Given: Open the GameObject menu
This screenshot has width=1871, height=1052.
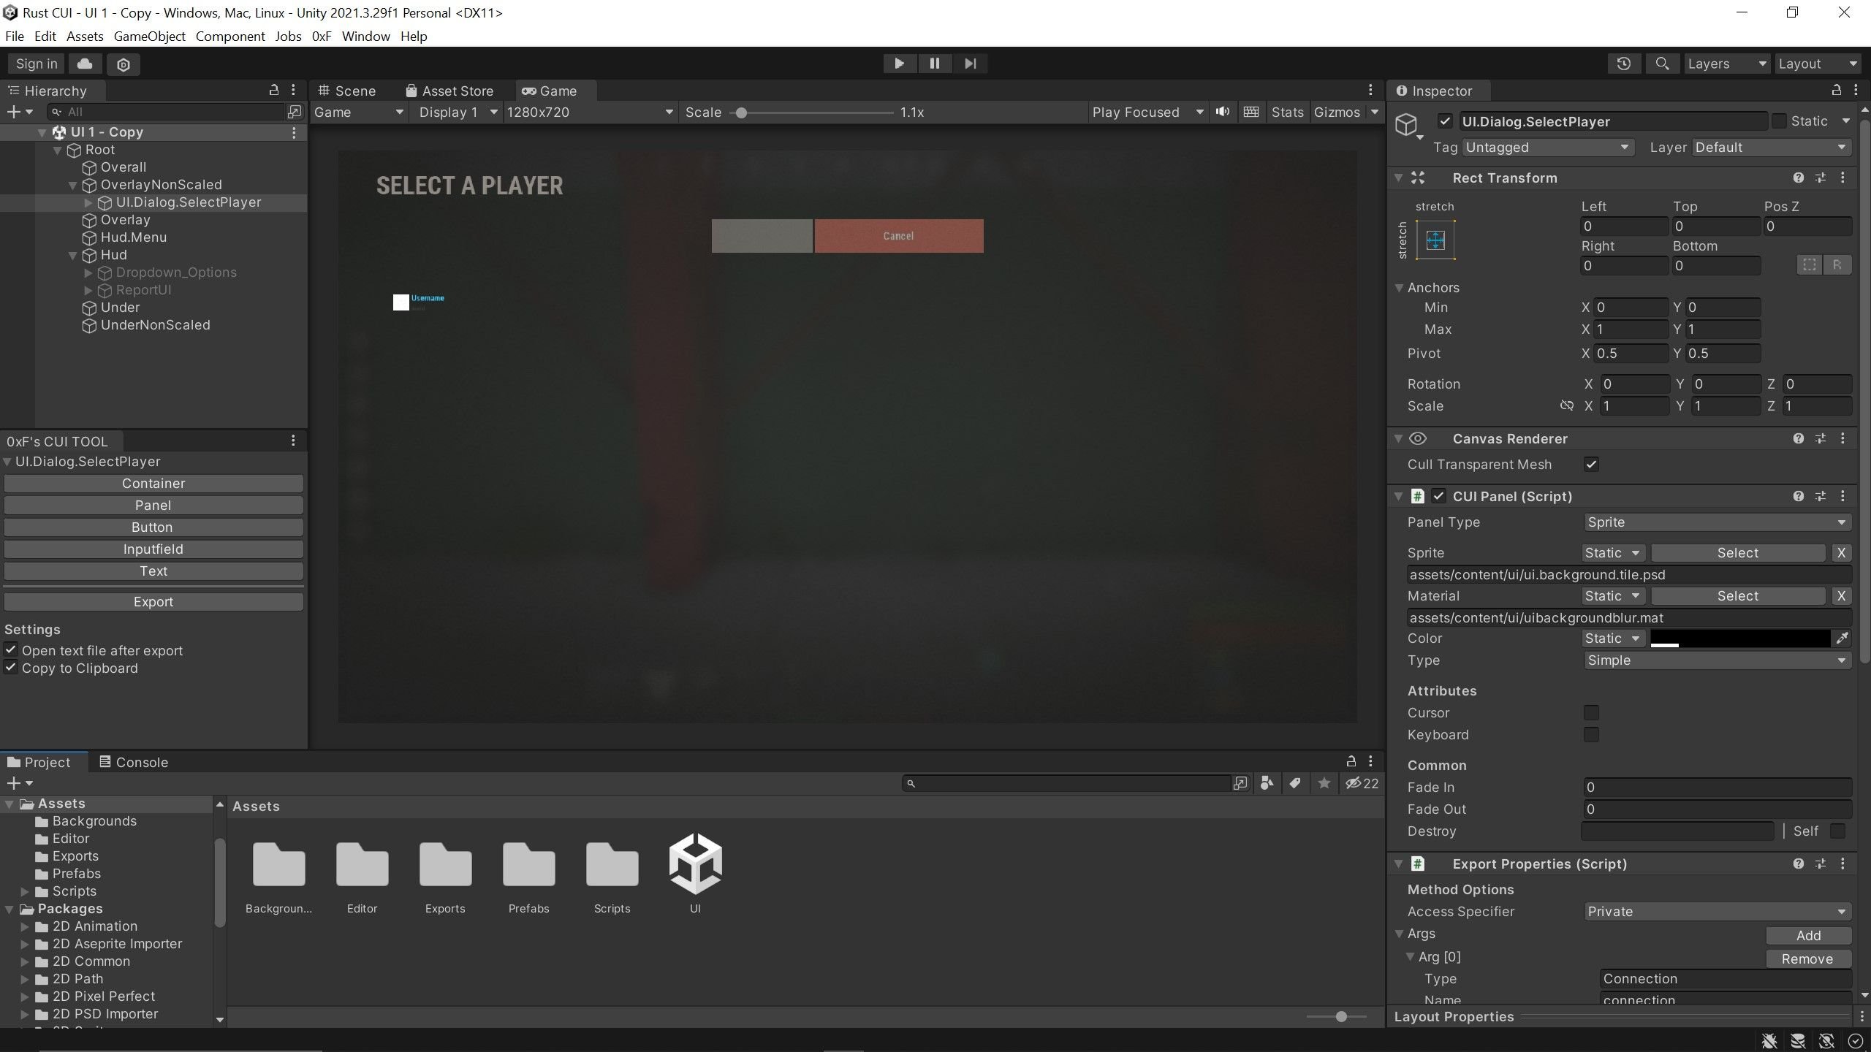Looking at the screenshot, I should [149, 36].
